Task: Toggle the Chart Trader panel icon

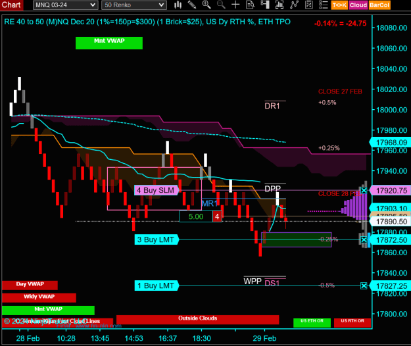Action: click(x=265, y=5)
